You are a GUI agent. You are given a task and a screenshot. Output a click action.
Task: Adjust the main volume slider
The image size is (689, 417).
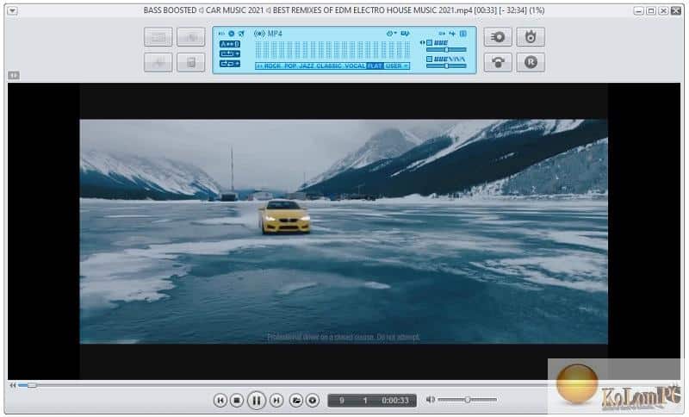pyautogui.click(x=468, y=400)
